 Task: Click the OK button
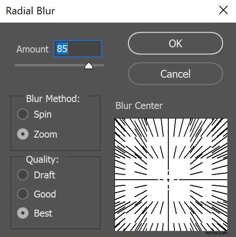pos(175,43)
